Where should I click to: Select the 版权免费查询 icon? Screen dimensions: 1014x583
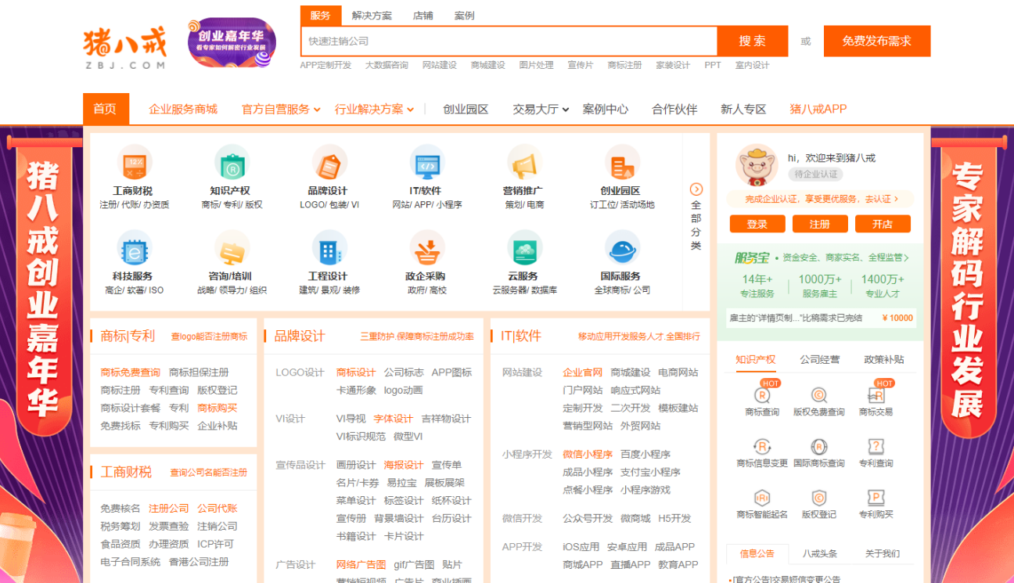(x=818, y=395)
